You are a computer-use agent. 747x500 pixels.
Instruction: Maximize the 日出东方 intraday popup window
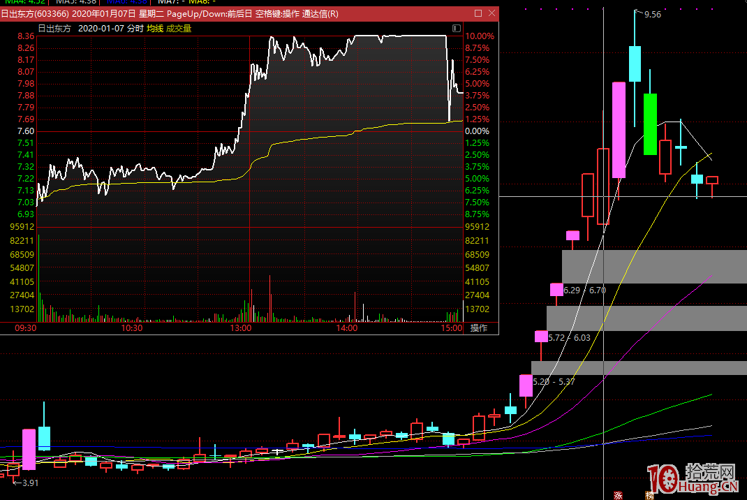click(478, 14)
